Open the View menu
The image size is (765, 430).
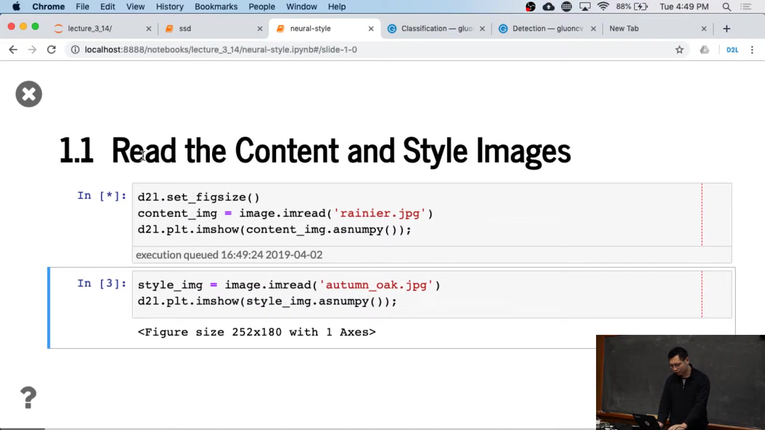tap(135, 7)
